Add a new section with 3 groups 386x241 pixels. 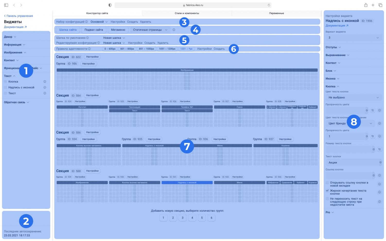182,218
